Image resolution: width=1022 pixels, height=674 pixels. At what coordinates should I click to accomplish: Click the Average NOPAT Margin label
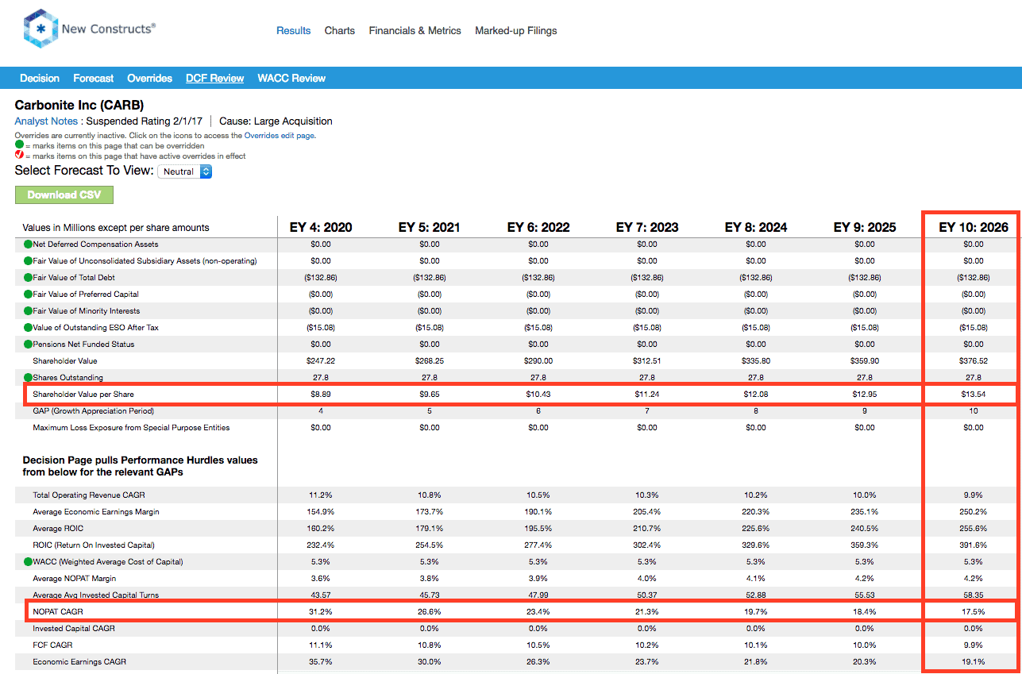(73, 579)
